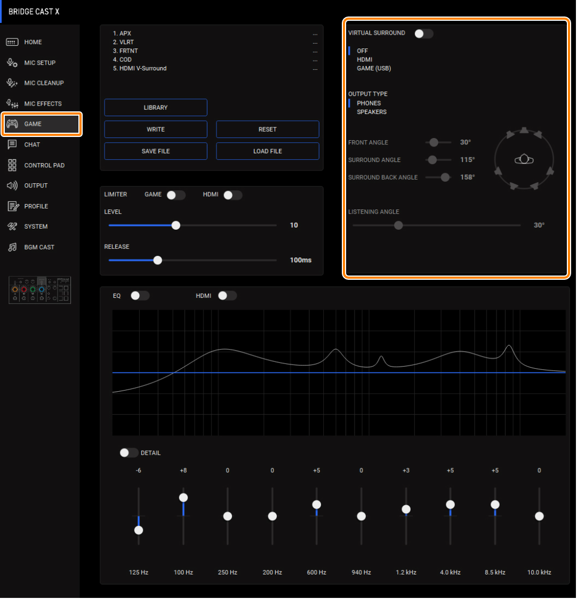Open the SYSTEM page
Image resolution: width=577 pixels, height=599 pixels.
pos(40,226)
